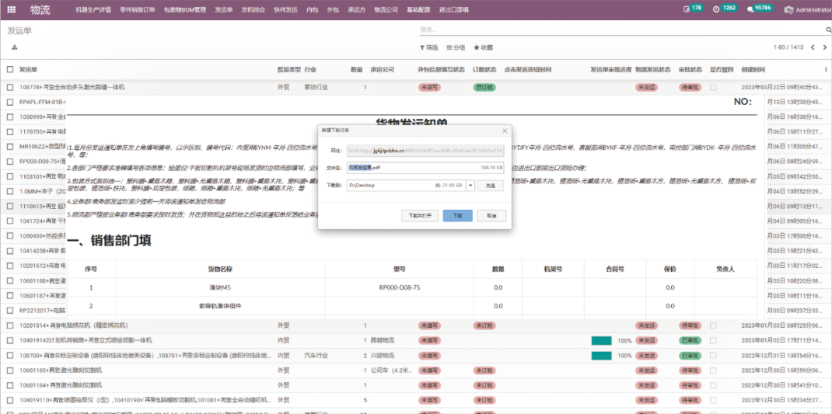832x414 pixels.
Task: Click the search magnifier icon
Action: pos(824,30)
